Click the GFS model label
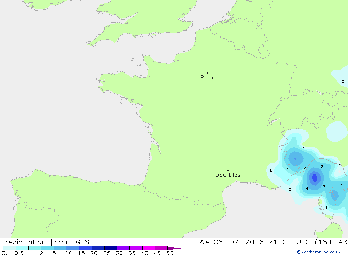Viewport: 348px width, 255px height. pyautogui.click(x=82, y=242)
